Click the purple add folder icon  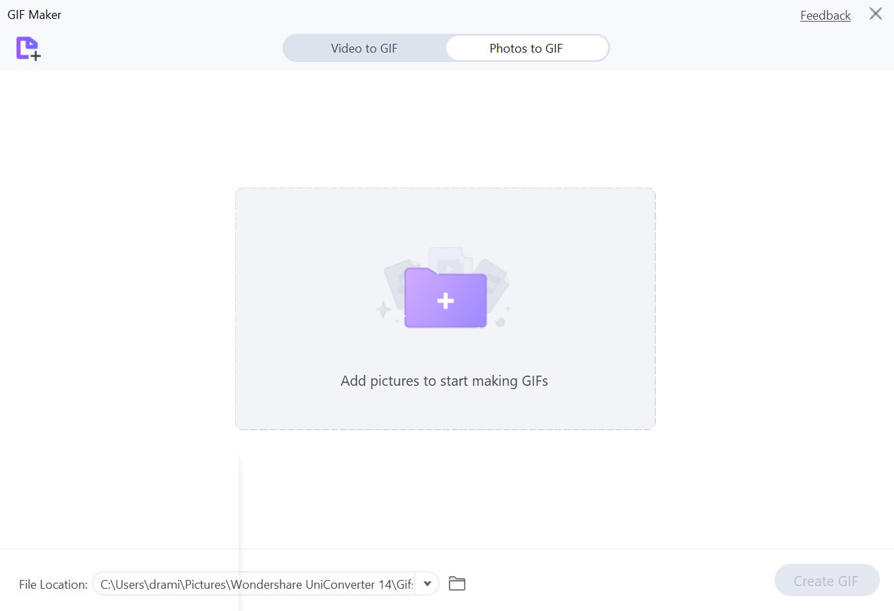coord(445,297)
